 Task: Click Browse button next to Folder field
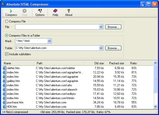click(x=113, y=48)
